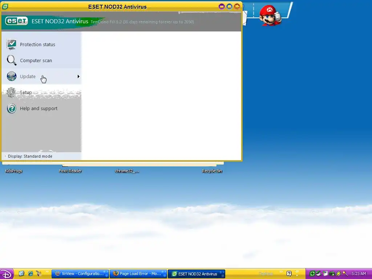Click the ESET logo in the header
Viewport: 372px width, 279px height.
[x=16, y=21]
